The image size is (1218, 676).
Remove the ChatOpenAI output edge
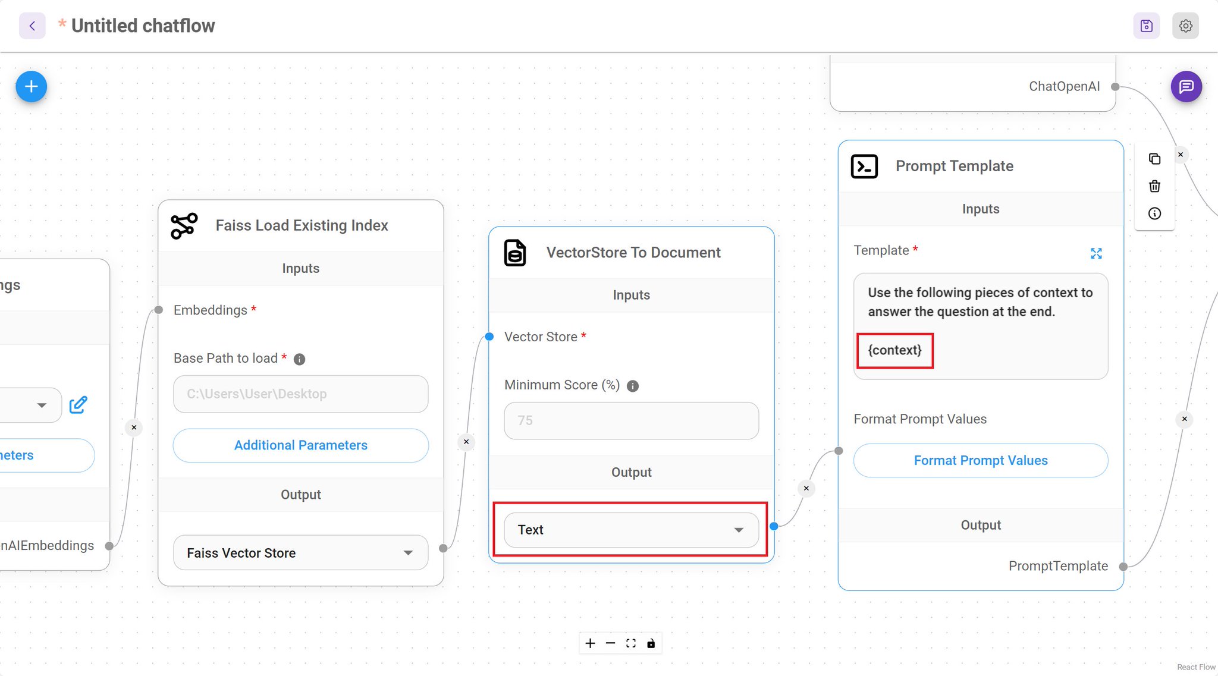coord(1181,155)
